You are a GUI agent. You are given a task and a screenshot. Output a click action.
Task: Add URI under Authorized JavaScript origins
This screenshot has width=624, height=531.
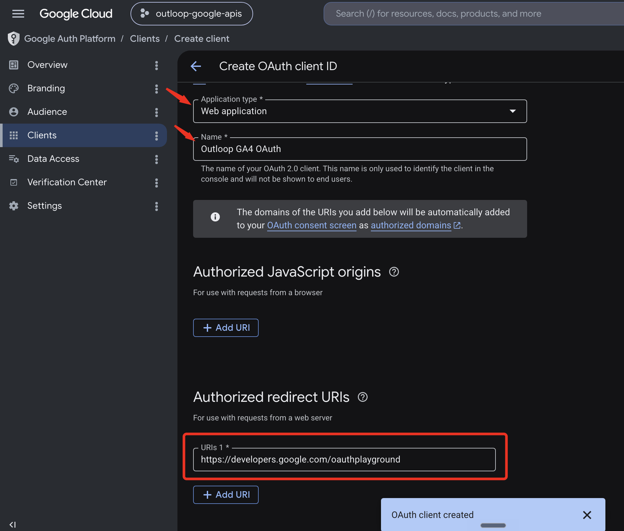(226, 328)
